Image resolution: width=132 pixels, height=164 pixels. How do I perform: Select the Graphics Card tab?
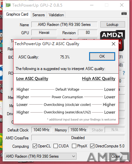tap(17, 14)
